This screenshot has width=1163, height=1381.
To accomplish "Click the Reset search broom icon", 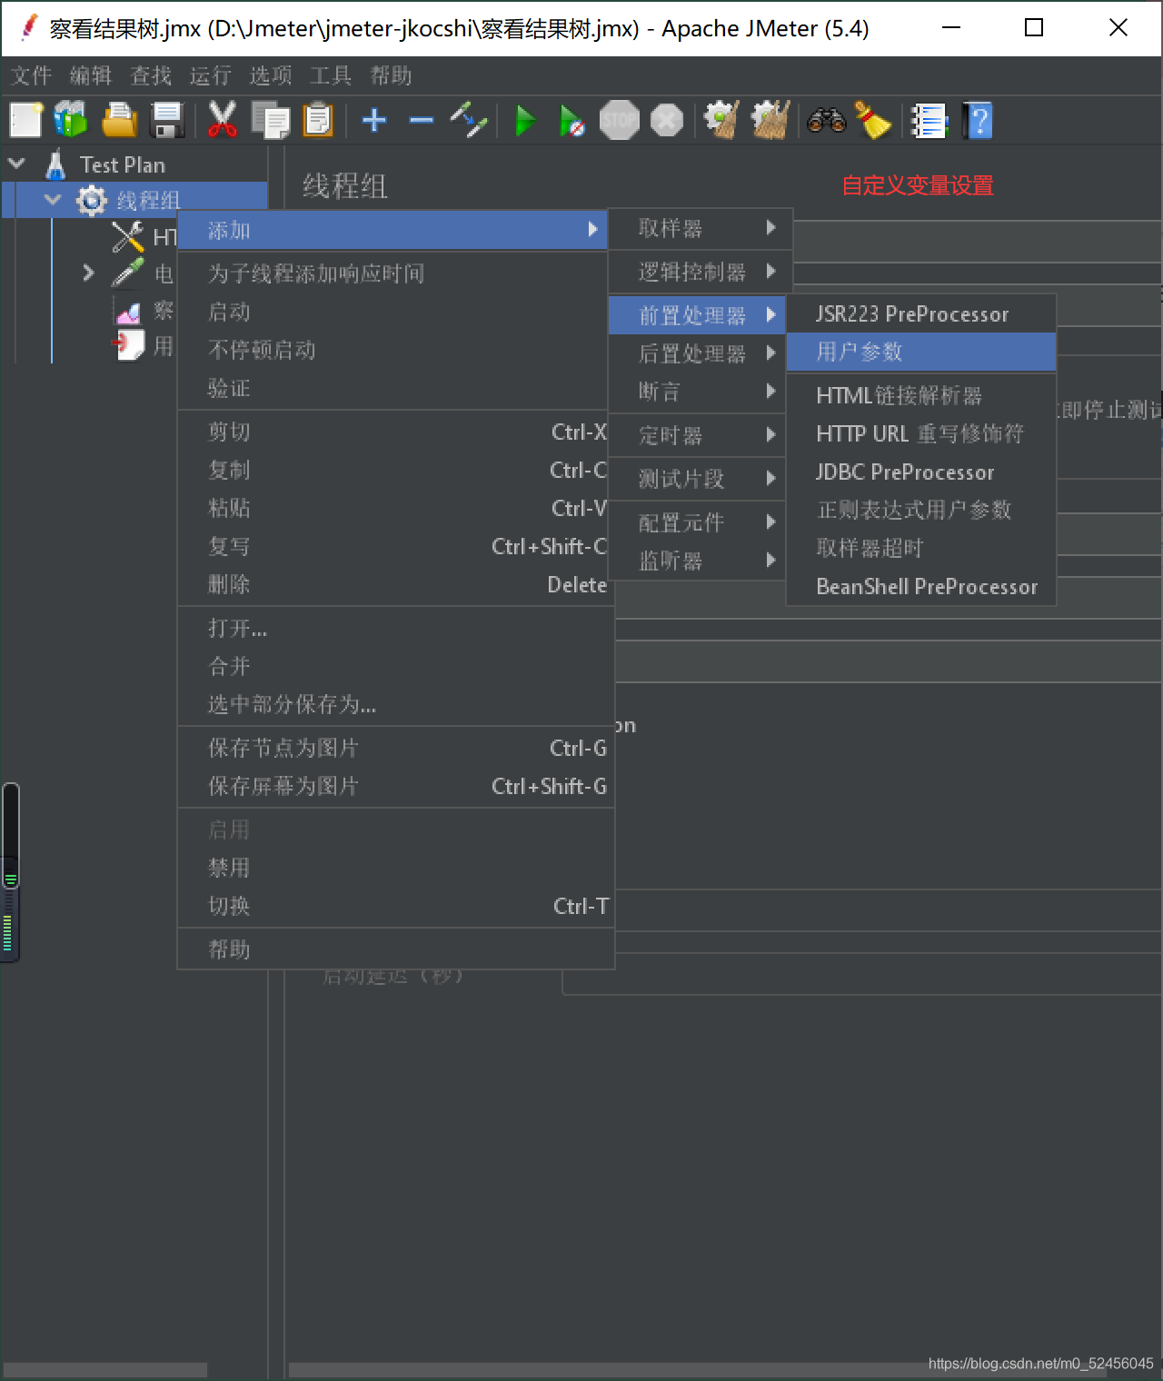I will point(873,120).
